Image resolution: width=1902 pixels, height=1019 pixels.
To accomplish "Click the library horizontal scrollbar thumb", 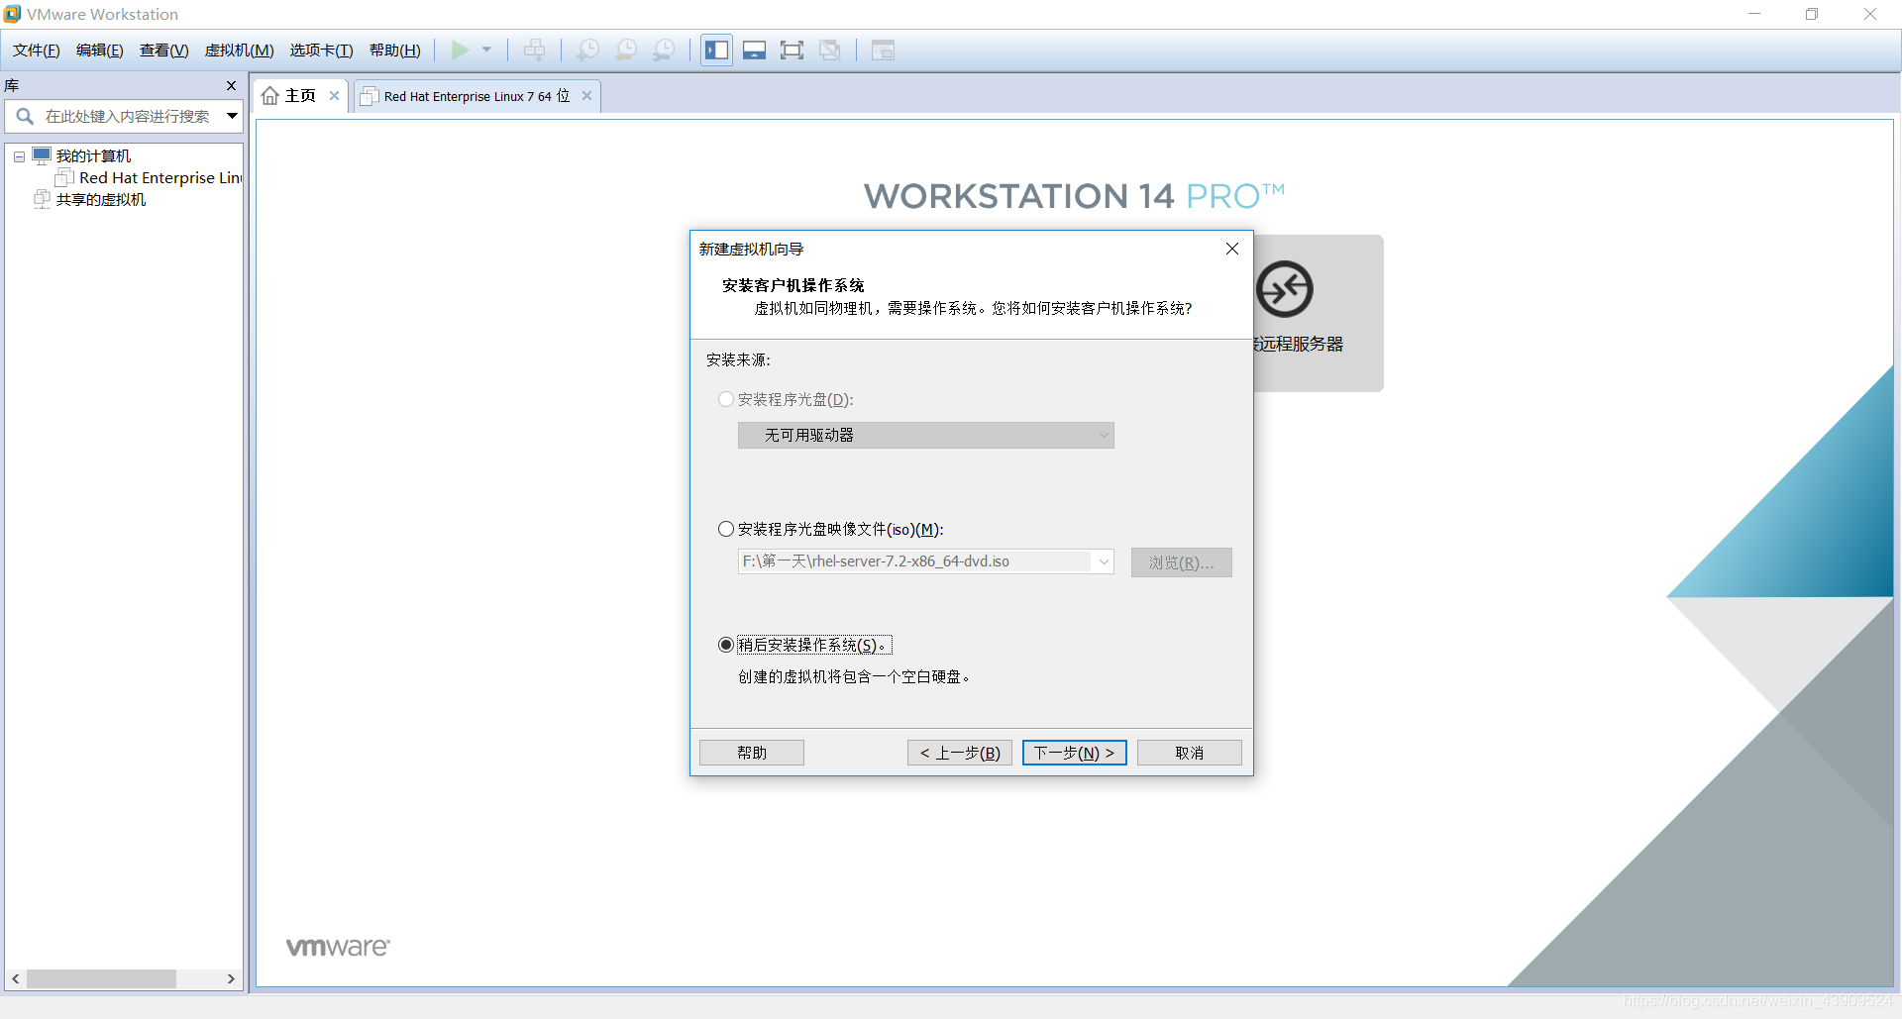I will [101, 978].
